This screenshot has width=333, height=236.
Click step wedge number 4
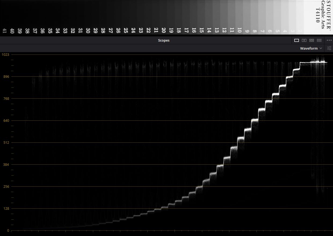[x=285, y=31]
